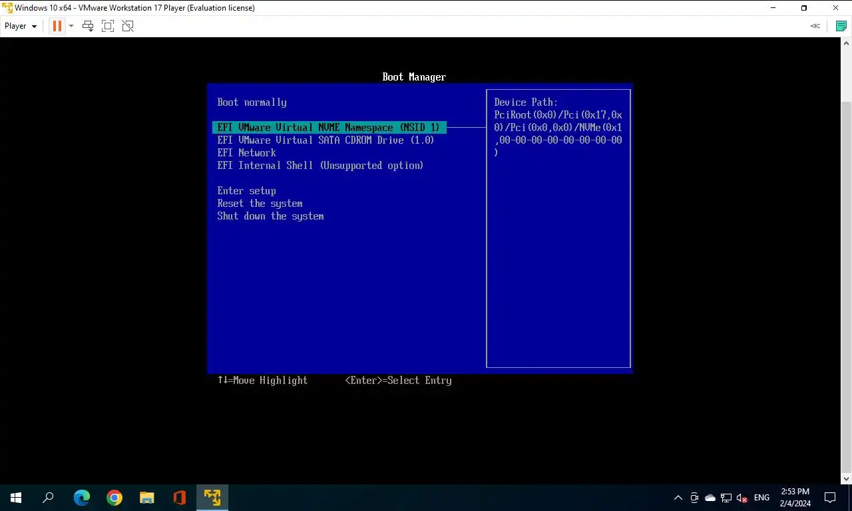Open clock showing 2:53 PM

pos(795,498)
